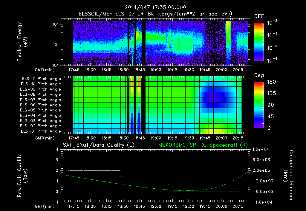Click the date title 2014/047 17:35:00.000
The height and width of the screenshot is (211, 306).
pyautogui.click(x=155, y=7)
